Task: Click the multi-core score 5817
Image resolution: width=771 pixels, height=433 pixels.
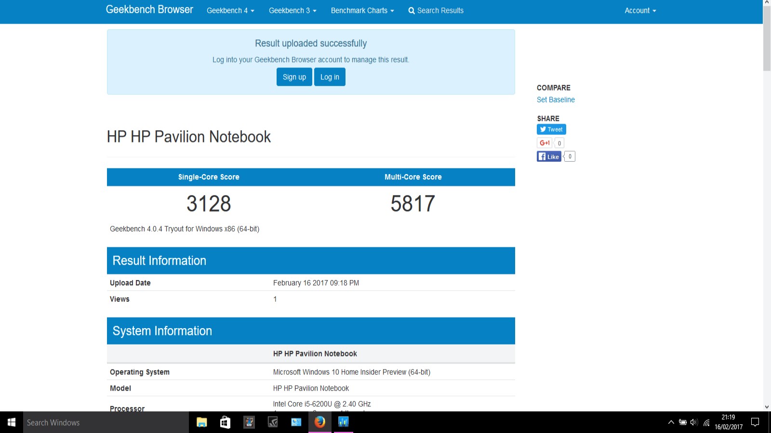Action: [413, 204]
